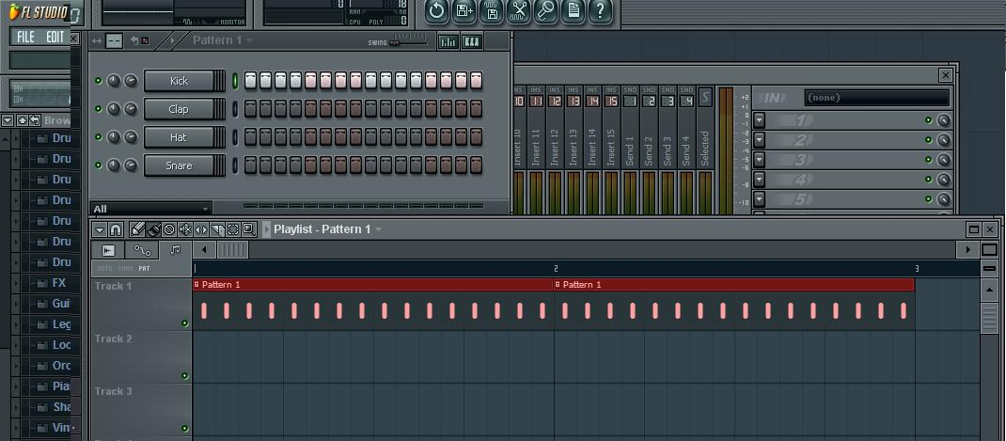Toggle the magnet snap icon in Playlist
Screen dimensions: 1006x441
[117, 229]
